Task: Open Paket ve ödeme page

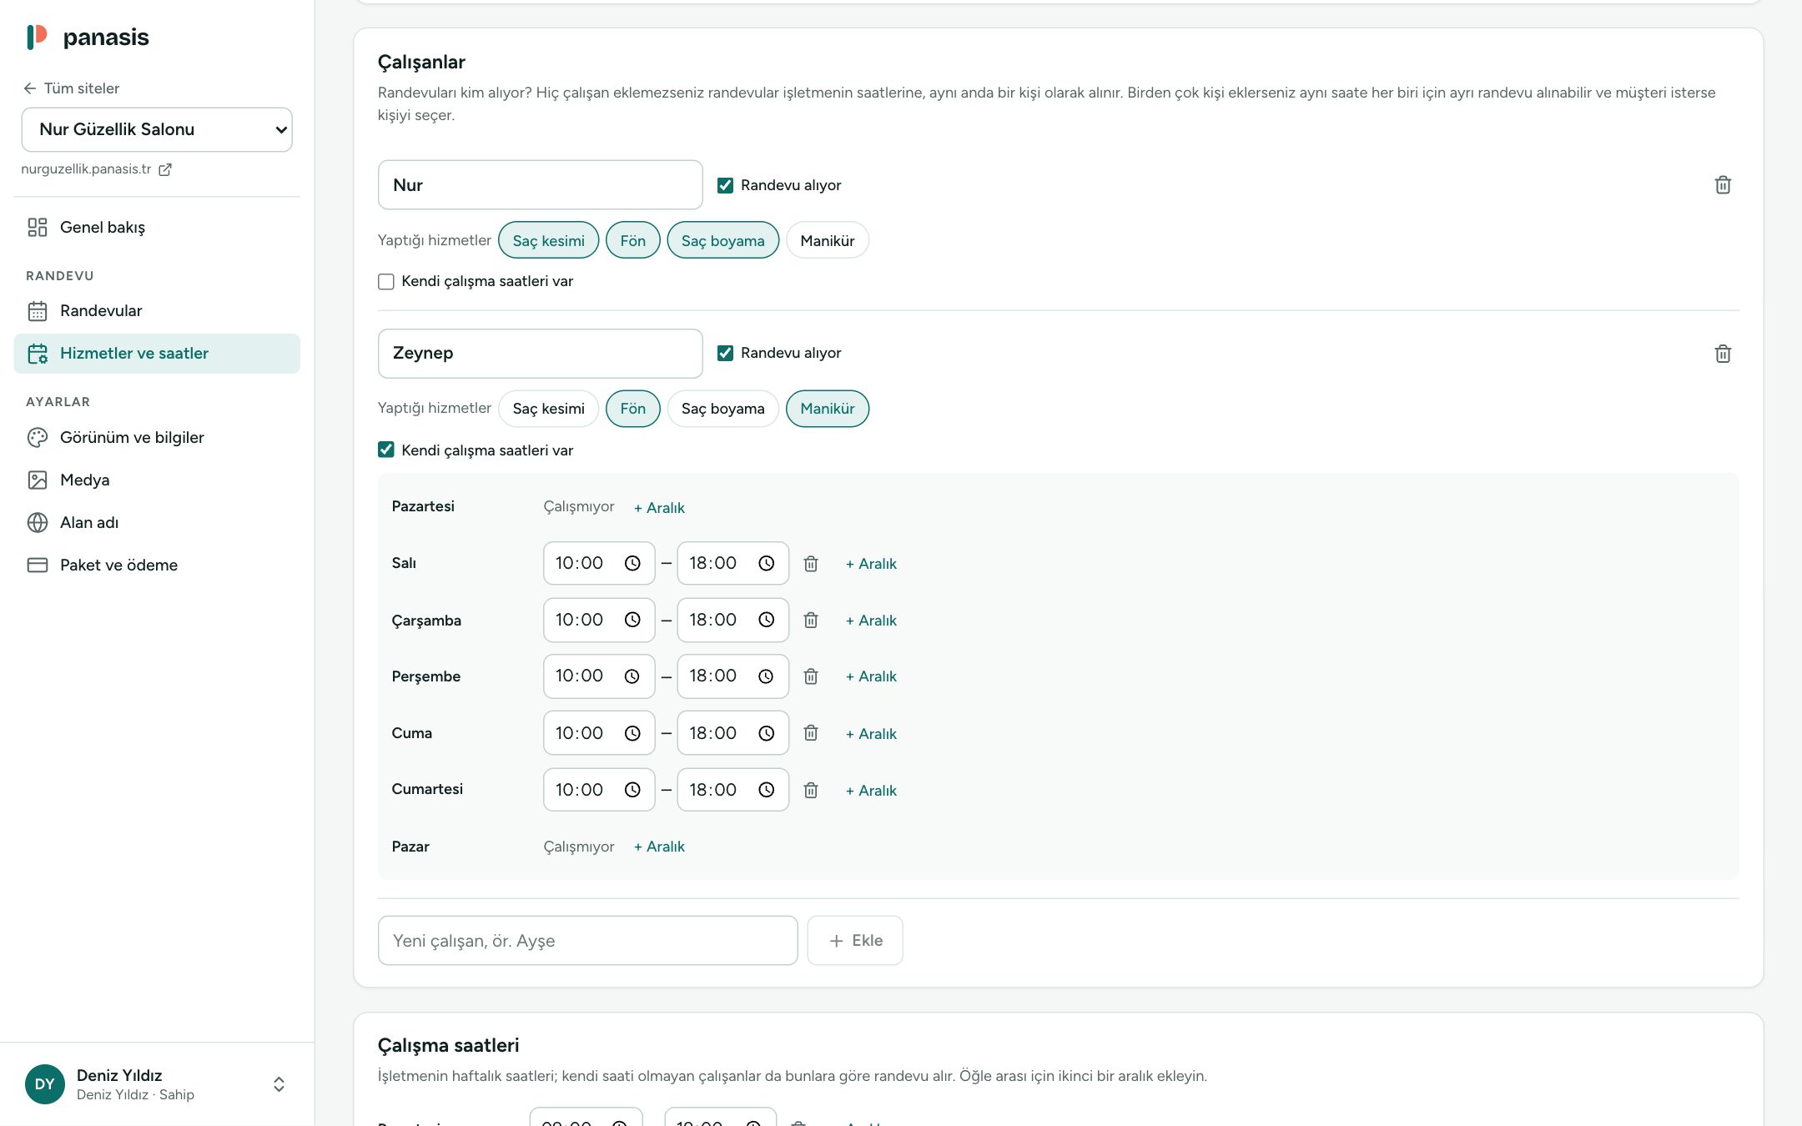Action: (157, 566)
